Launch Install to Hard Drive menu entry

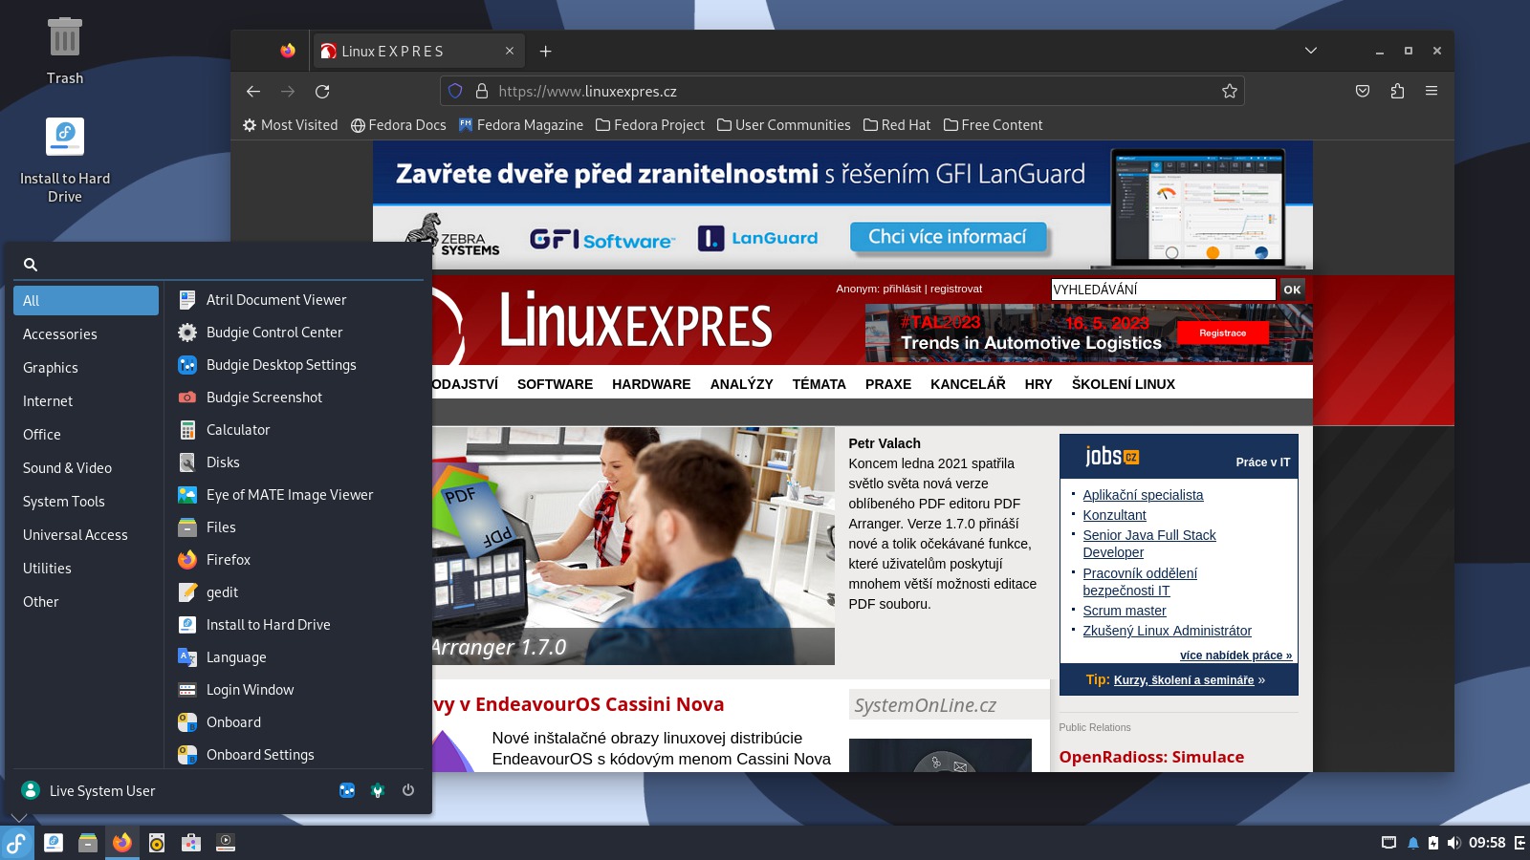[295, 625]
